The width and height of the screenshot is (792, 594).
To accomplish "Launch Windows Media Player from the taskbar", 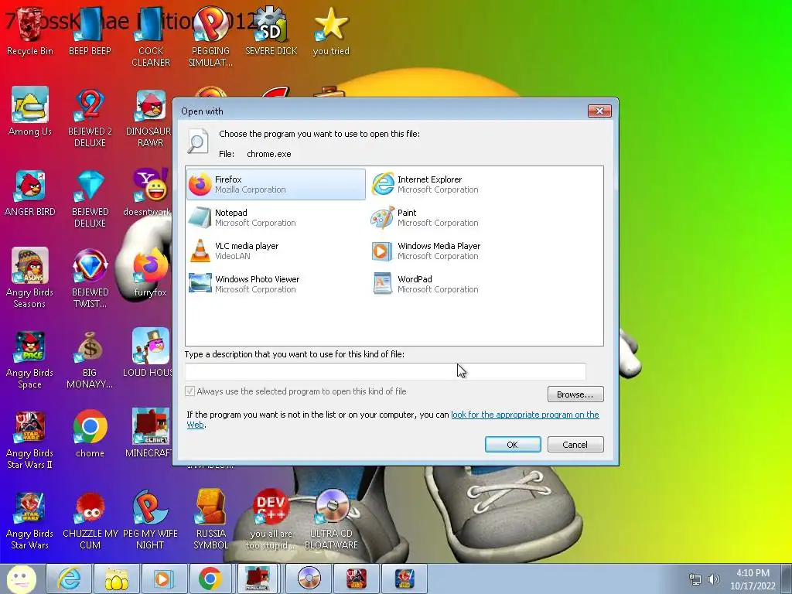I will click(x=163, y=579).
